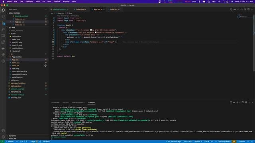Toggle Prettier formatter in status bar
Viewport: 255px width, 143px height.
click(x=241, y=141)
